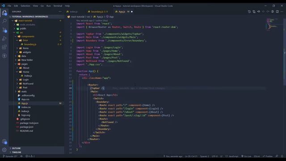This screenshot has width=286, height=161.
Task: Click the file history clock icon in the editor toolbar
Action: pos(249,12)
